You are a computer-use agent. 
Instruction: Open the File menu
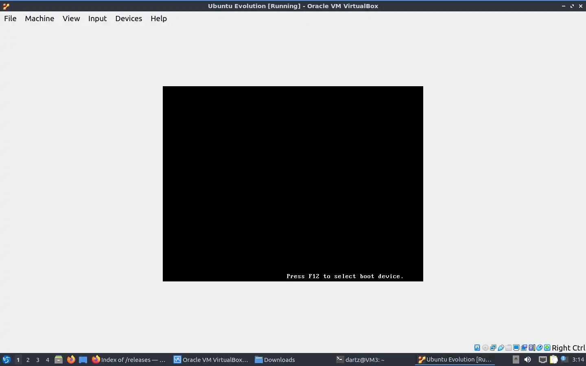(x=10, y=18)
